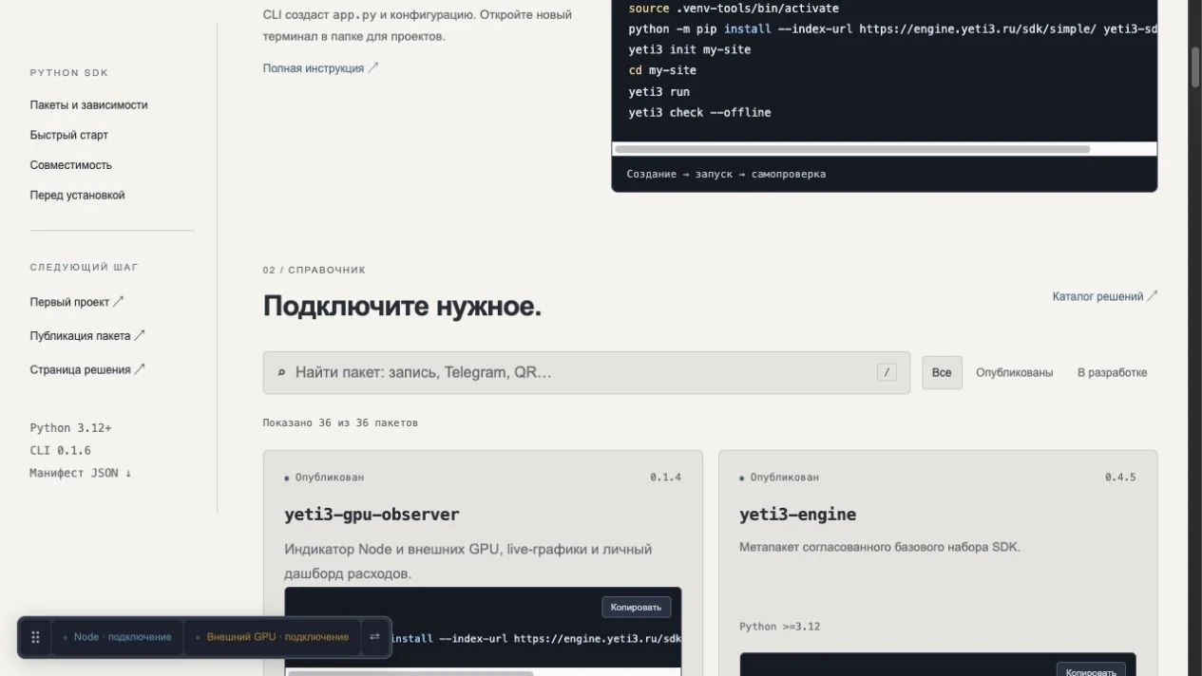Select the Все filter tab
The image size is (1202, 676).
tap(942, 373)
